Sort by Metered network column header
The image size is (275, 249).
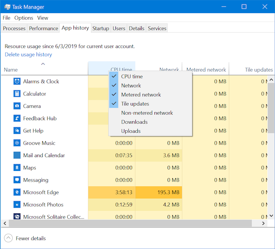coord(206,68)
